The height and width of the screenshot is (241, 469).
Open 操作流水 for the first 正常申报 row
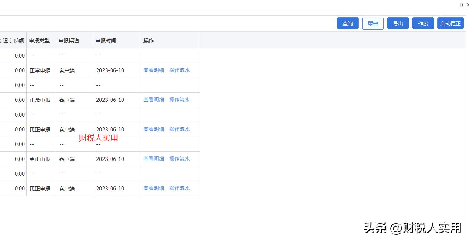[x=179, y=70]
